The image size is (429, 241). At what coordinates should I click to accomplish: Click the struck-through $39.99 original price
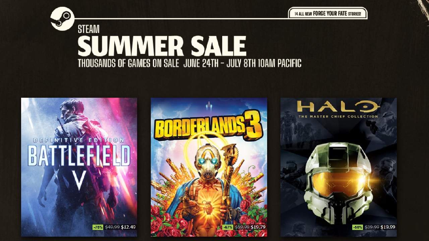[x=372, y=227]
